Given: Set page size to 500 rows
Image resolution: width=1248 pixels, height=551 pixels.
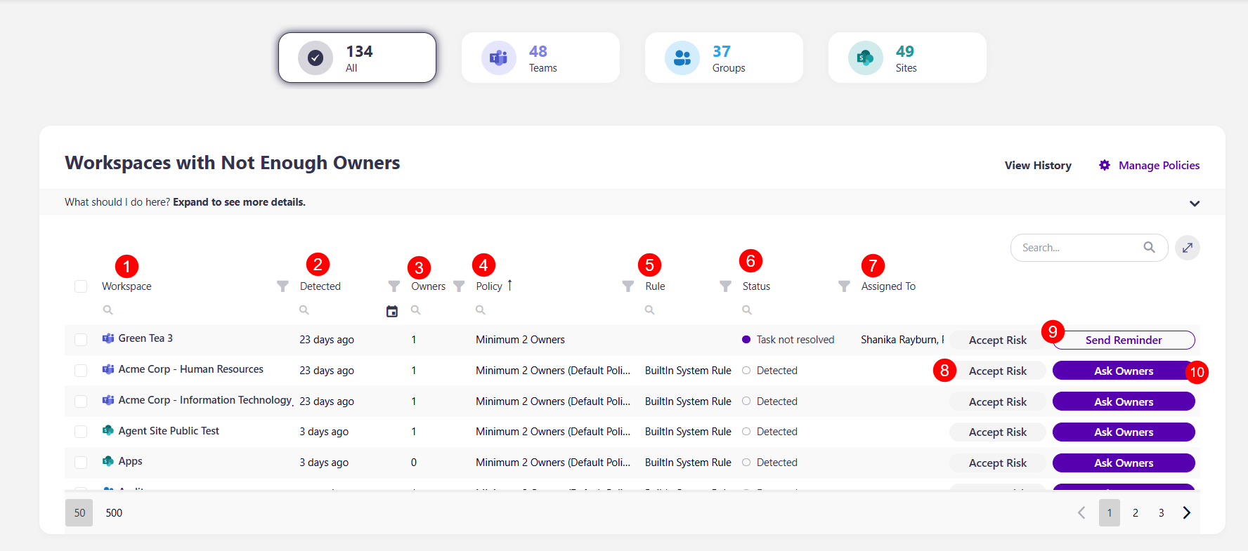Looking at the screenshot, I should point(114,513).
